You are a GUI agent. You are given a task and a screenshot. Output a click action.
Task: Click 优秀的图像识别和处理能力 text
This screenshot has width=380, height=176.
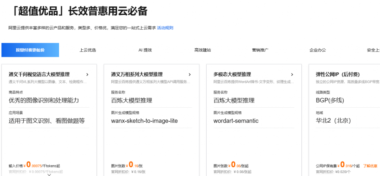click(x=44, y=100)
